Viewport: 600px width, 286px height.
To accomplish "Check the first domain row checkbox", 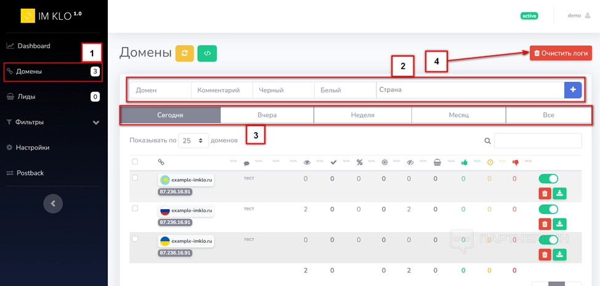I will 135,178.
